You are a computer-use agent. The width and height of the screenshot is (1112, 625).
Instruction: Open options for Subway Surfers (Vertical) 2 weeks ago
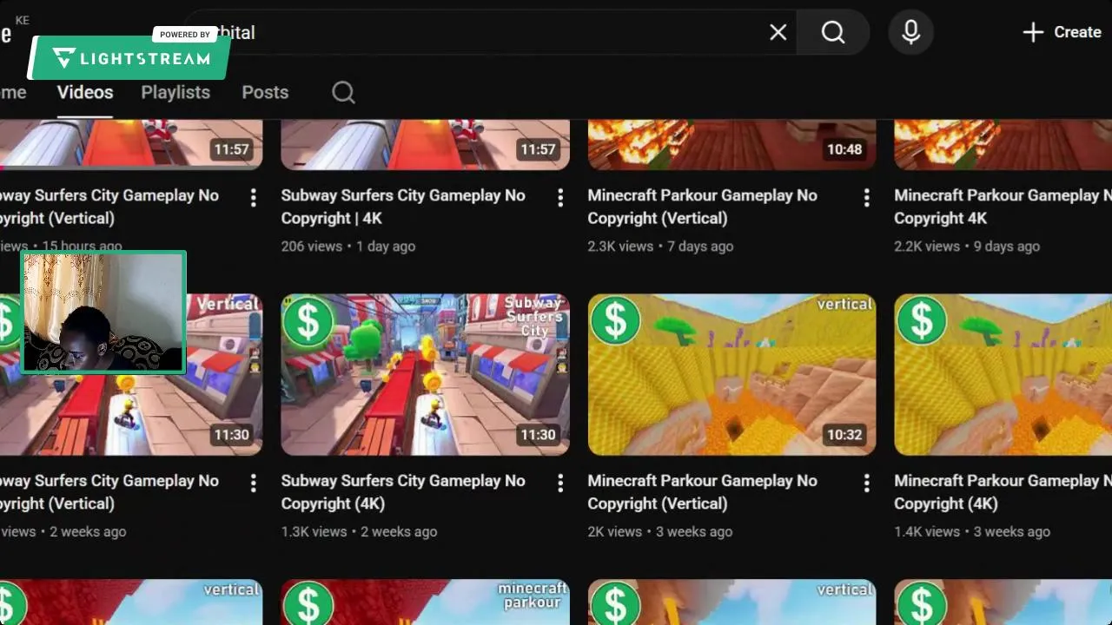click(254, 483)
